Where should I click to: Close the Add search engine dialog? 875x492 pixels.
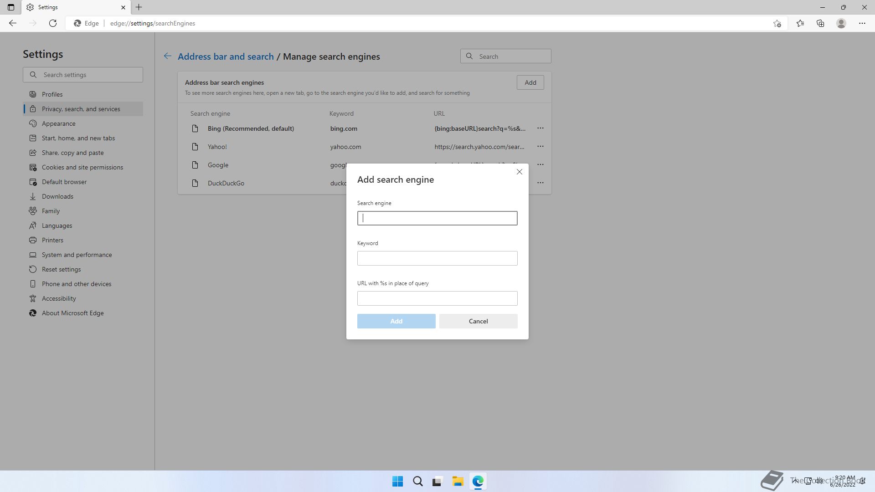pos(519,172)
